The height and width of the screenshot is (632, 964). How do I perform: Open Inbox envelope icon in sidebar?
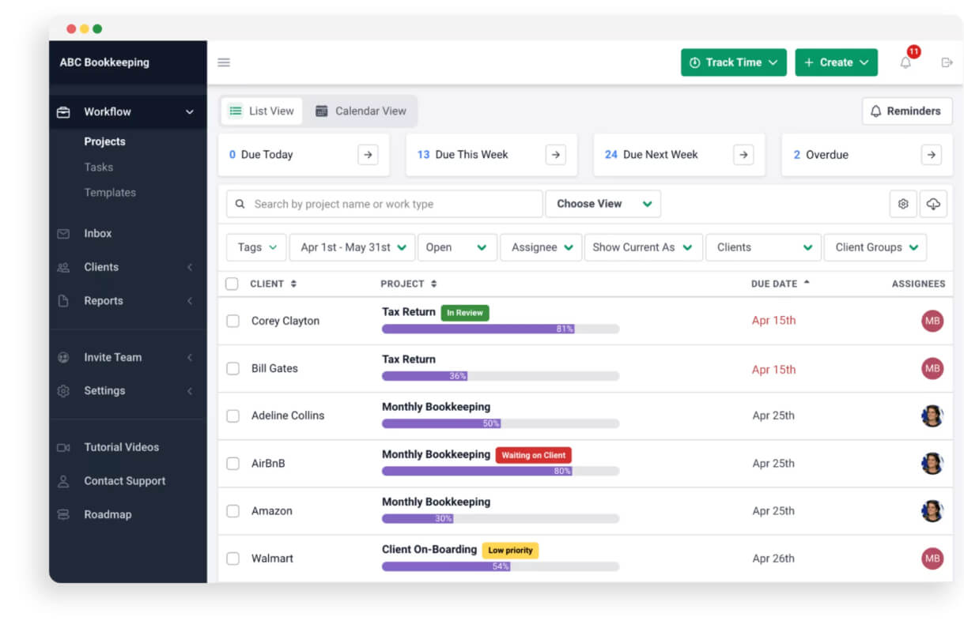coord(63,234)
